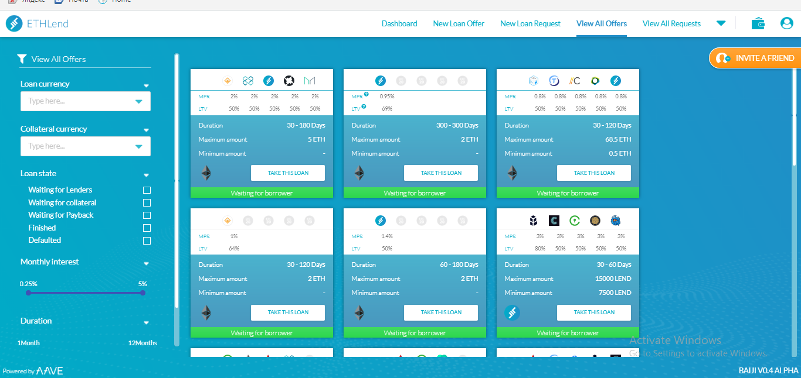The width and height of the screenshot is (801, 378).
Task: Click help icon next to MPR 0.95%
Action: [x=366, y=94]
